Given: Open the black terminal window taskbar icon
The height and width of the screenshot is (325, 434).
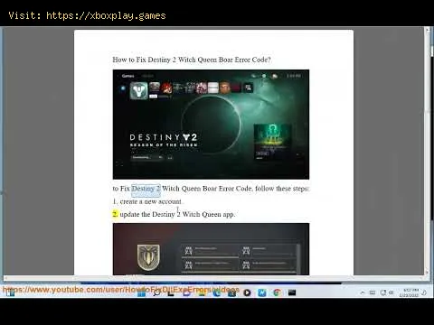Looking at the screenshot, I should point(292,292).
